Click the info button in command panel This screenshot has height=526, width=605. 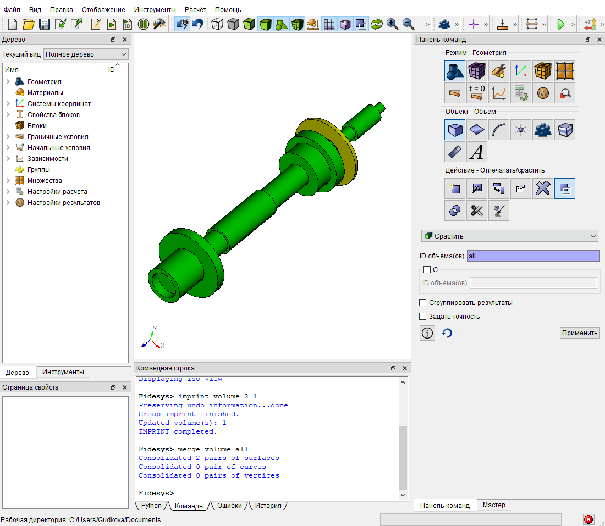(427, 333)
